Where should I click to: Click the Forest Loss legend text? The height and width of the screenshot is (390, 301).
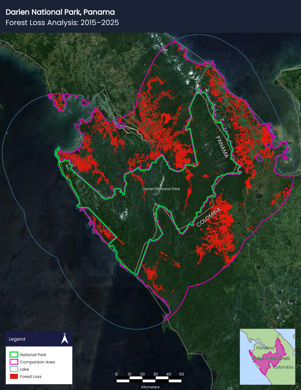coord(31,377)
